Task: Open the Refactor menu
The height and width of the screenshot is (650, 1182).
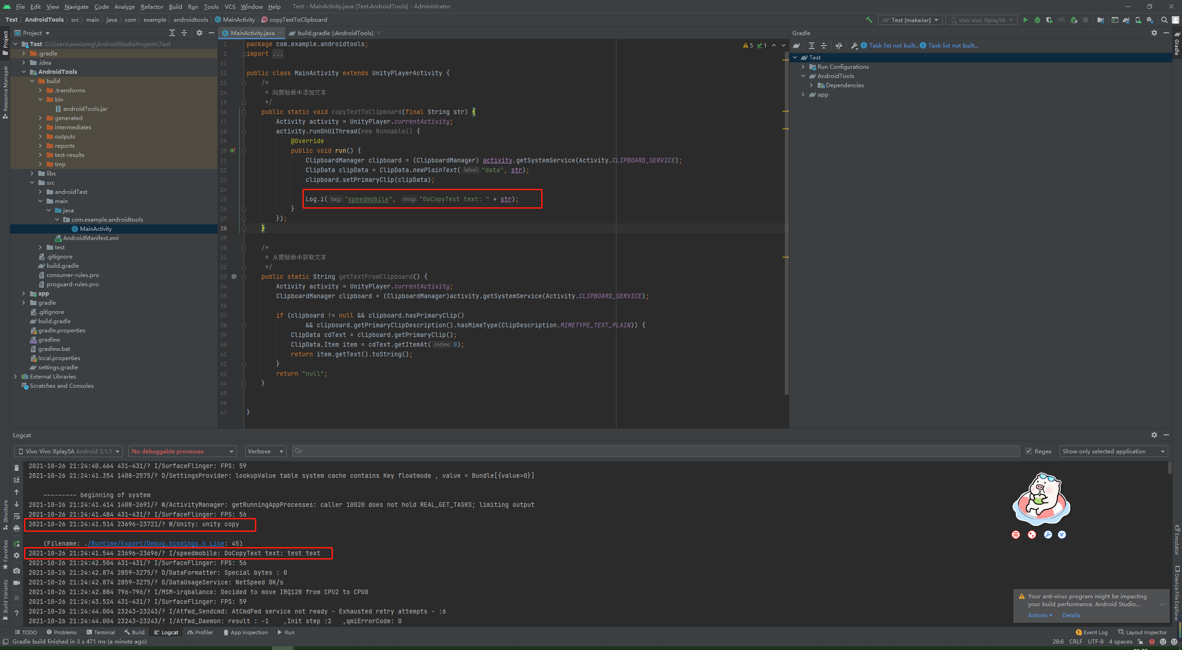Action: click(x=152, y=6)
